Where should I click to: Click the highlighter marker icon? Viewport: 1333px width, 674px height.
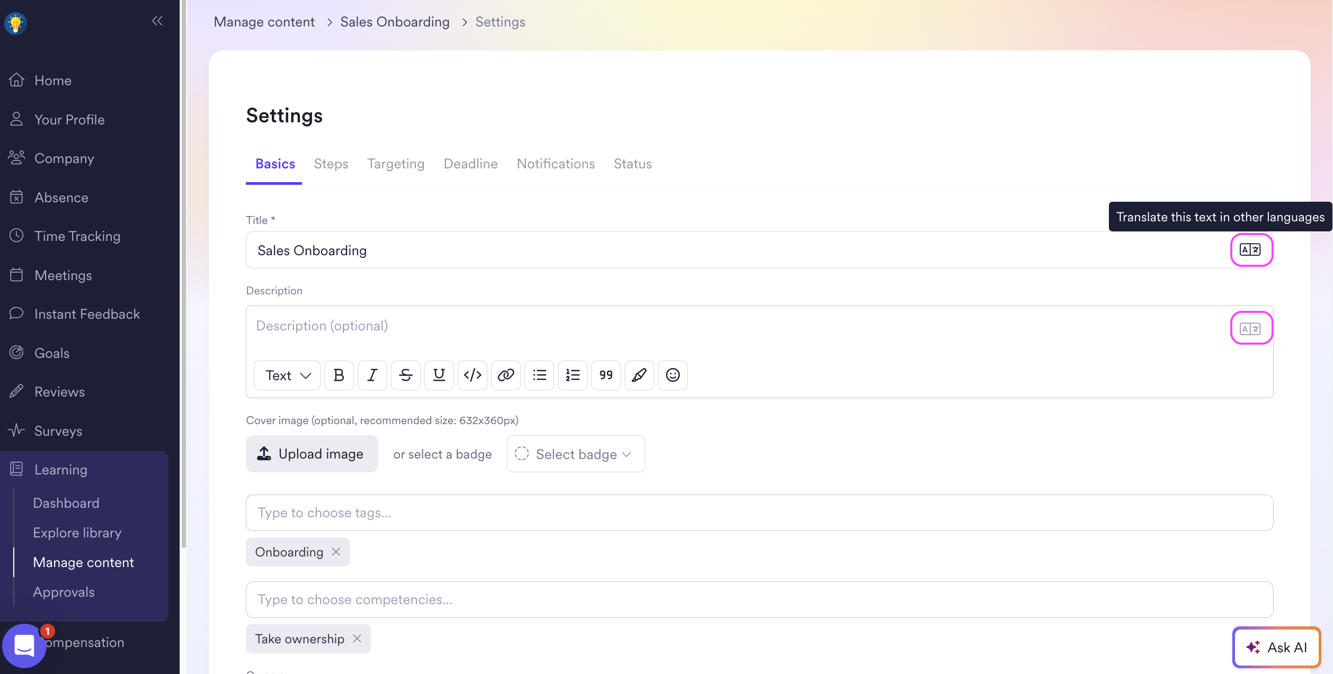click(639, 375)
